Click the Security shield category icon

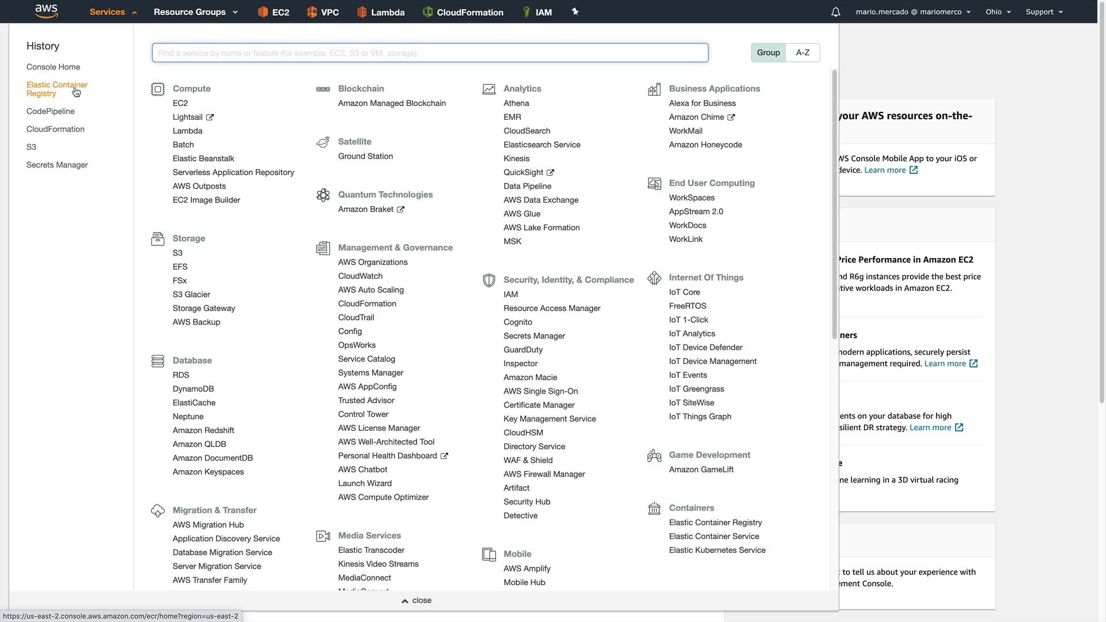point(488,280)
